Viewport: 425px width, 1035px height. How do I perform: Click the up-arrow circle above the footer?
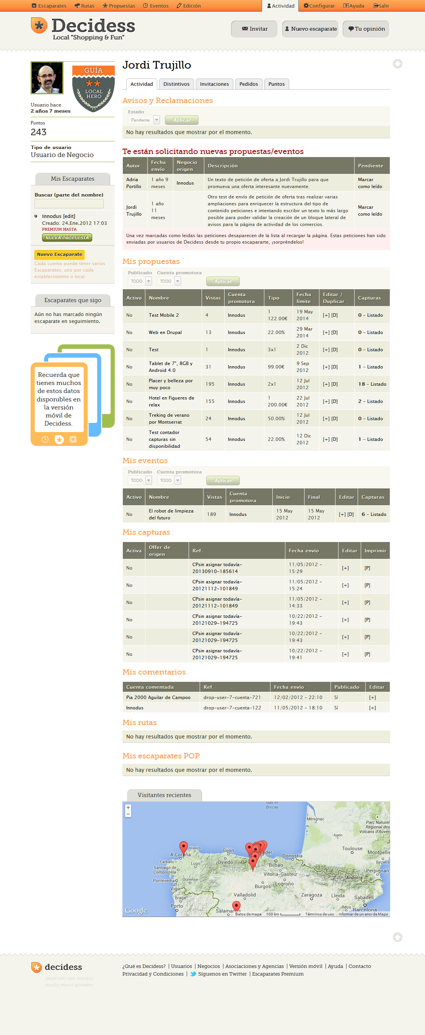click(397, 937)
